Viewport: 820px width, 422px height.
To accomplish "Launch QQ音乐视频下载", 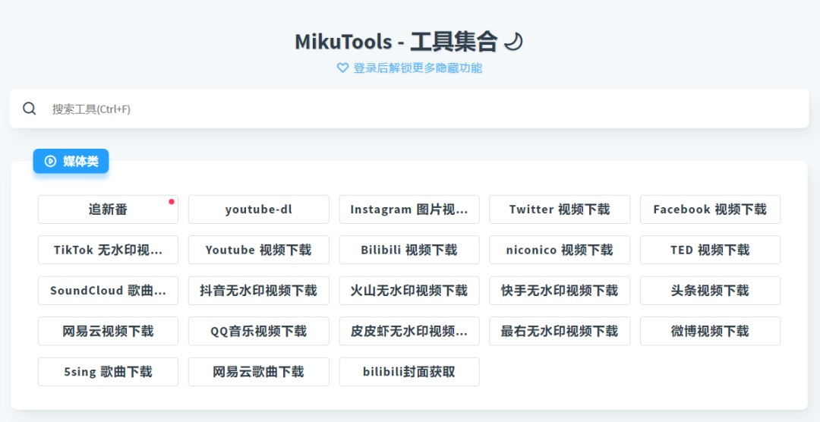I will coord(258,331).
